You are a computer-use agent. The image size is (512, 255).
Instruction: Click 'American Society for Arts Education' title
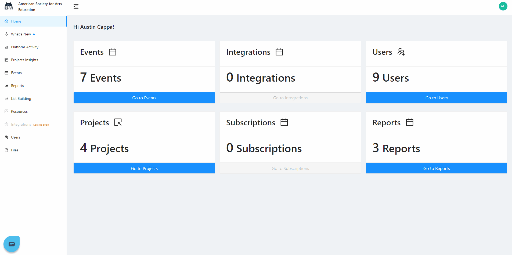(x=40, y=7)
